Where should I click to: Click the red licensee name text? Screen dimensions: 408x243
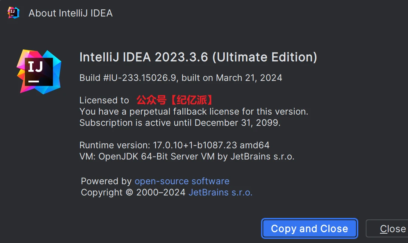tap(175, 100)
